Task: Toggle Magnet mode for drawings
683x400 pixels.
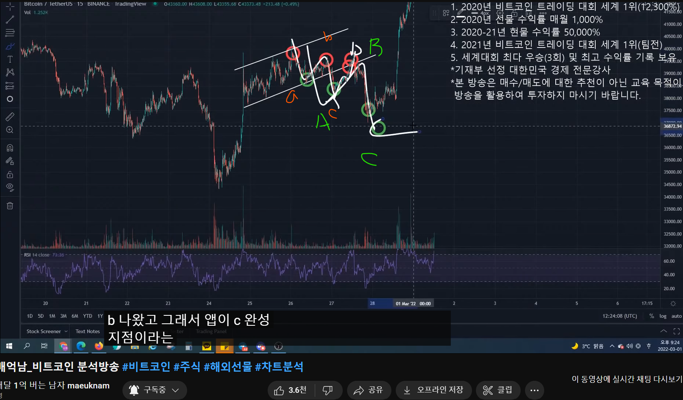Action: coord(10,148)
